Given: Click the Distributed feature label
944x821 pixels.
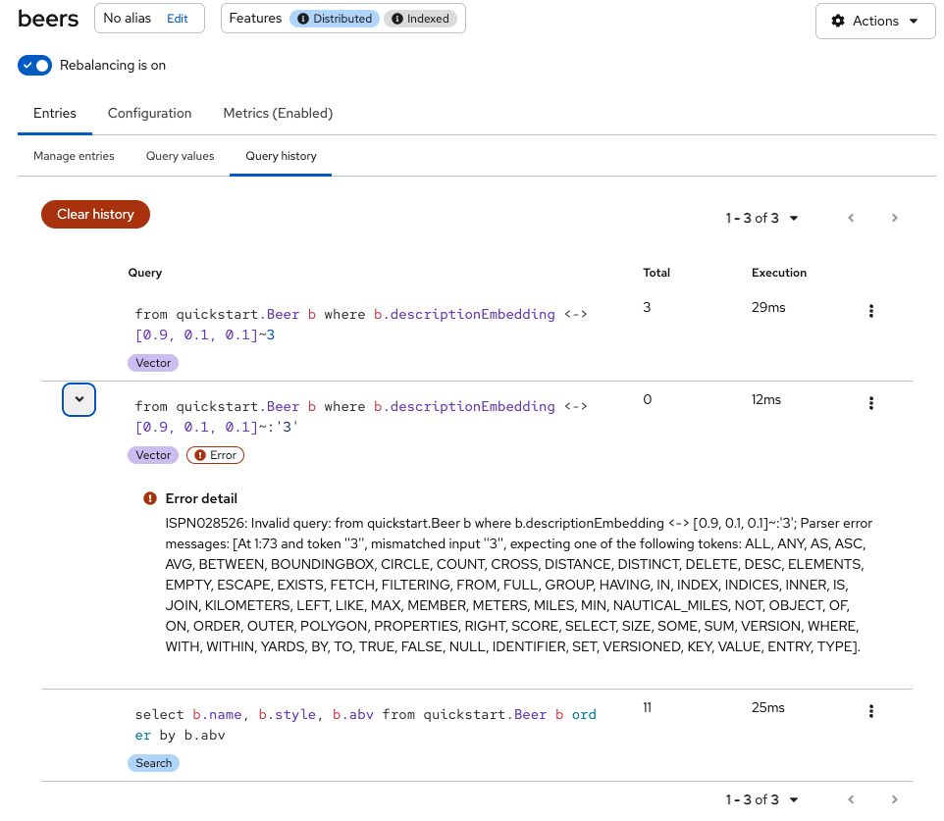Looking at the screenshot, I should pos(335,19).
